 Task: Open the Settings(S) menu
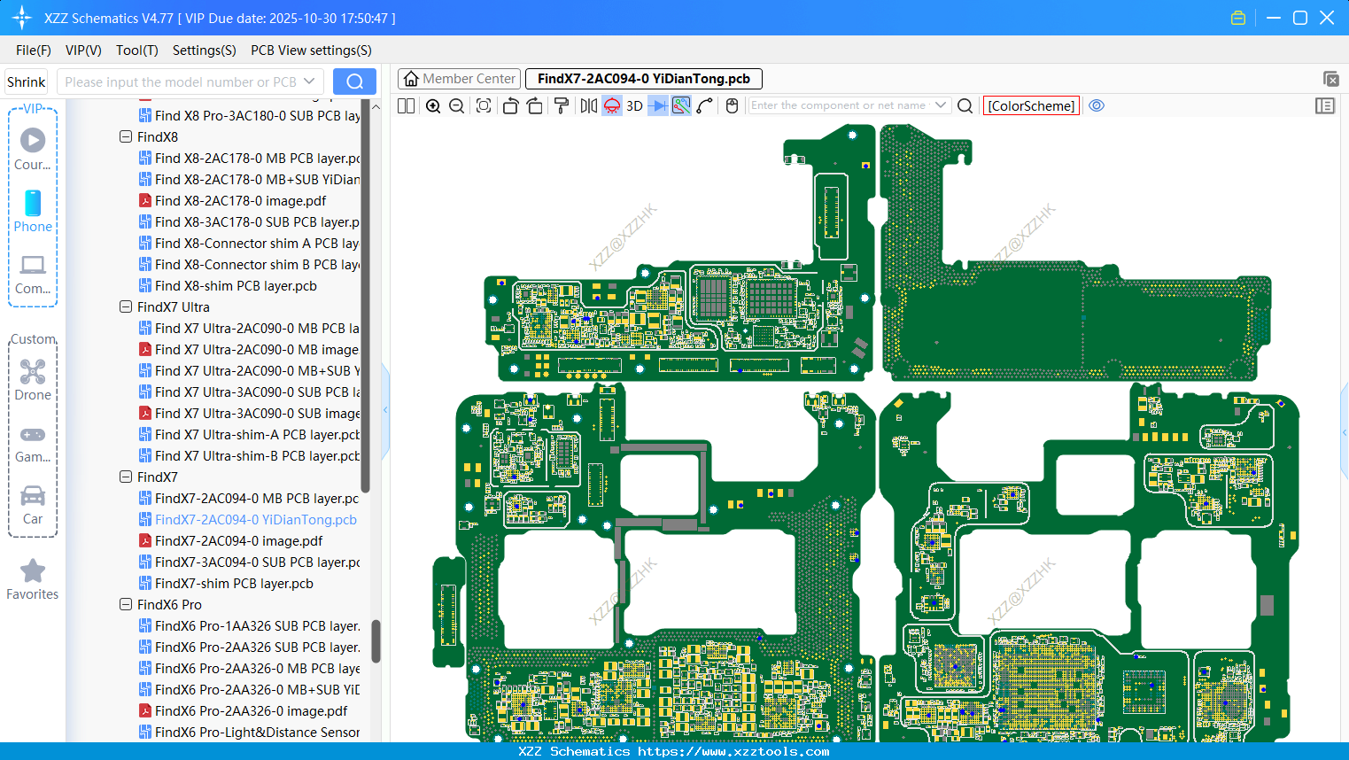(204, 50)
